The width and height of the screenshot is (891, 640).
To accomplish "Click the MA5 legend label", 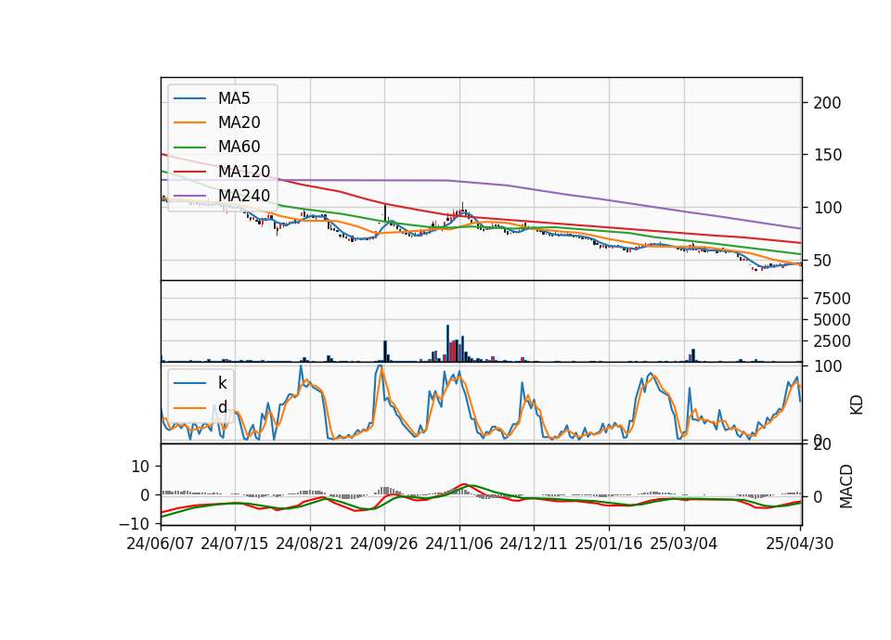I will click(x=234, y=98).
